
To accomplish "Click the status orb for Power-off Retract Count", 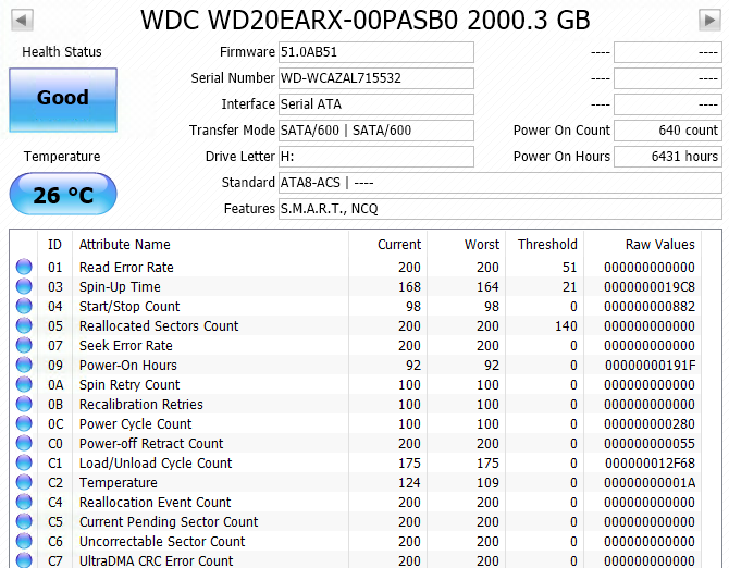I will click(x=24, y=443).
